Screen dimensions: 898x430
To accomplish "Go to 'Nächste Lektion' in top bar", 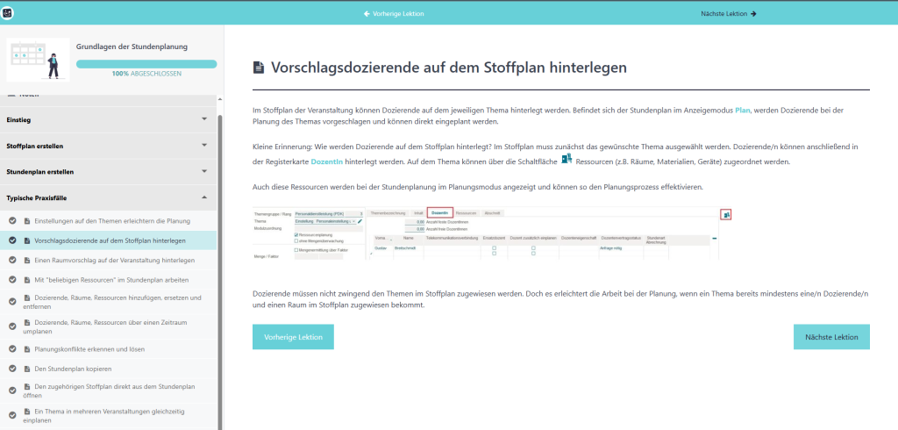I will tap(728, 13).
